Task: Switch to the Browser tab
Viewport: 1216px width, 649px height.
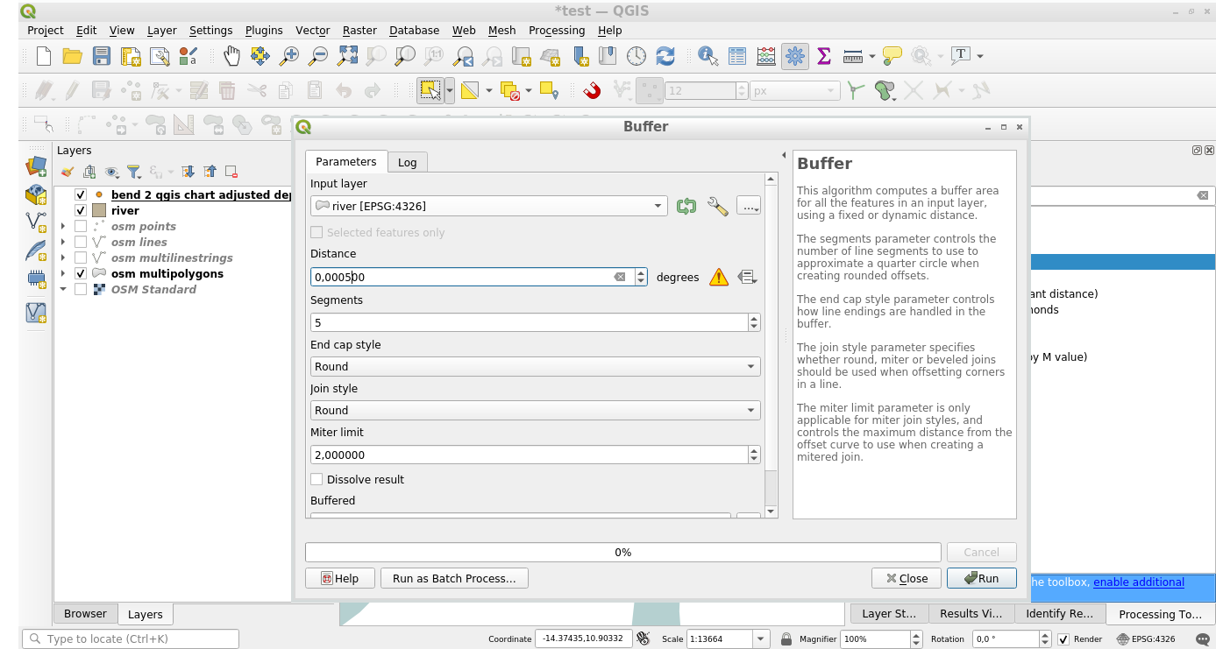Action: [85, 614]
